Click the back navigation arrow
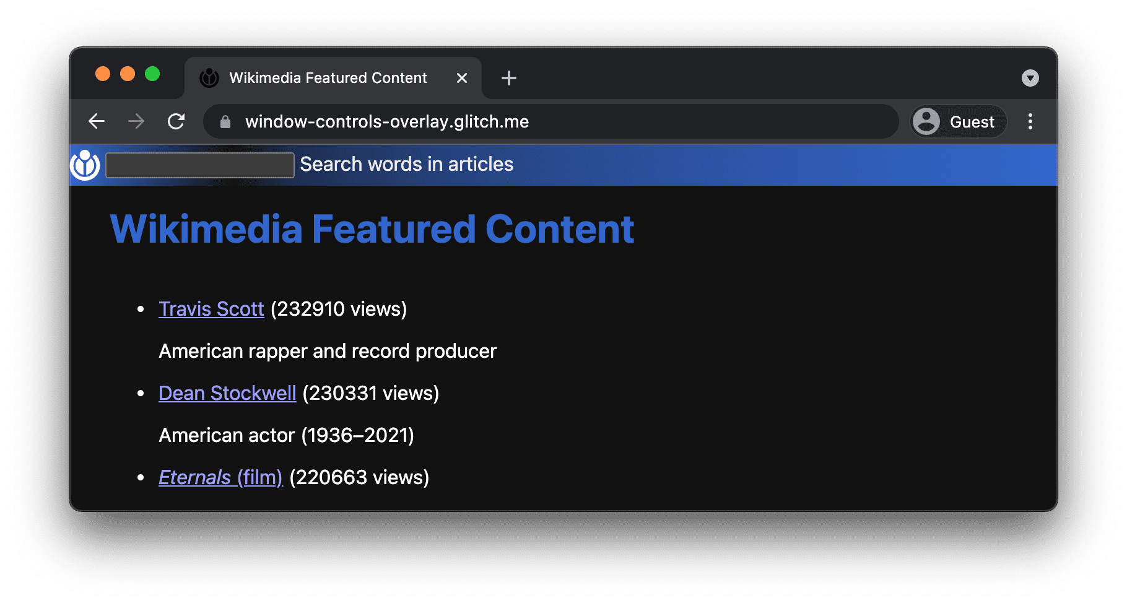This screenshot has width=1127, height=603. tap(97, 121)
